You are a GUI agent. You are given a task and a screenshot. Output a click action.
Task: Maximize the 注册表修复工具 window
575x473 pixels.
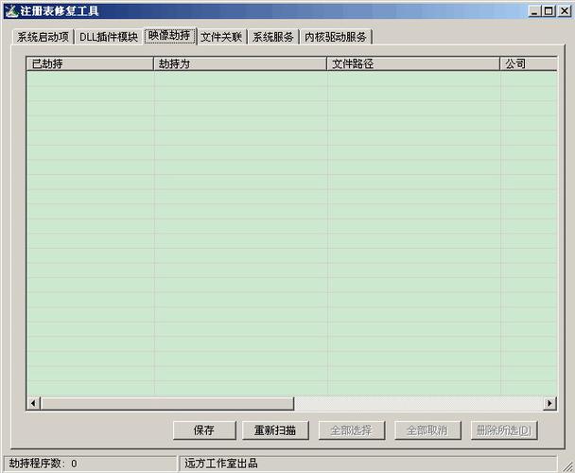549,11
